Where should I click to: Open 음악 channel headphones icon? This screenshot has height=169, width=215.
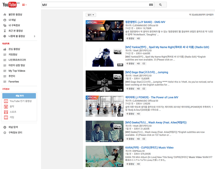[6, 107]
